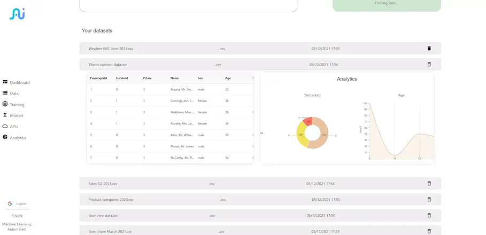Open the Analytics section in sidebar
The height and width of the screenshot is (235, 486).
point(18,138)
